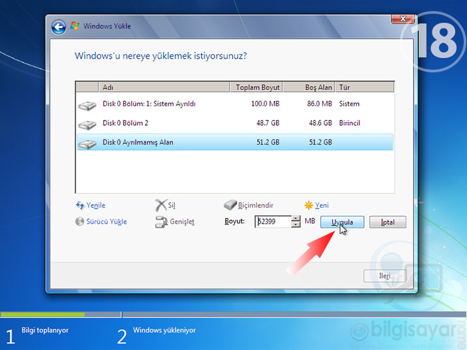Click the Bilgi toplanıyor step label
The height and width of the screenshot is (350, 467).
[x=45, y=330]
